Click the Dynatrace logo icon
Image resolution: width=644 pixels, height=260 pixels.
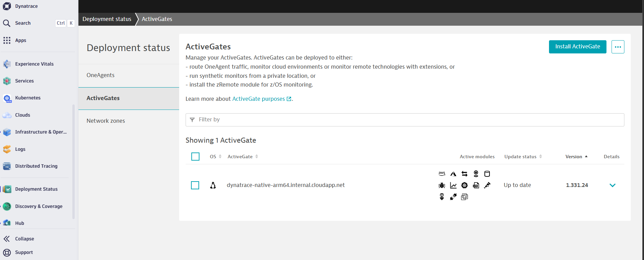pos(7,6)
